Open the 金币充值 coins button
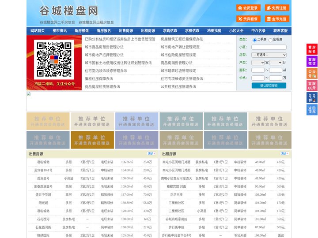Image resolution: width=318 pixels, height=238 pixels. (x=277, y=19)
